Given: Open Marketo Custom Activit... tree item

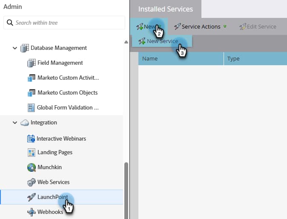Looking at the screenshot, I should (68, 78).
